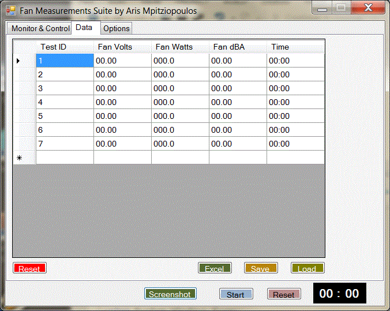Export data with the Excel button
390x311 pixels.
[215, 268]
